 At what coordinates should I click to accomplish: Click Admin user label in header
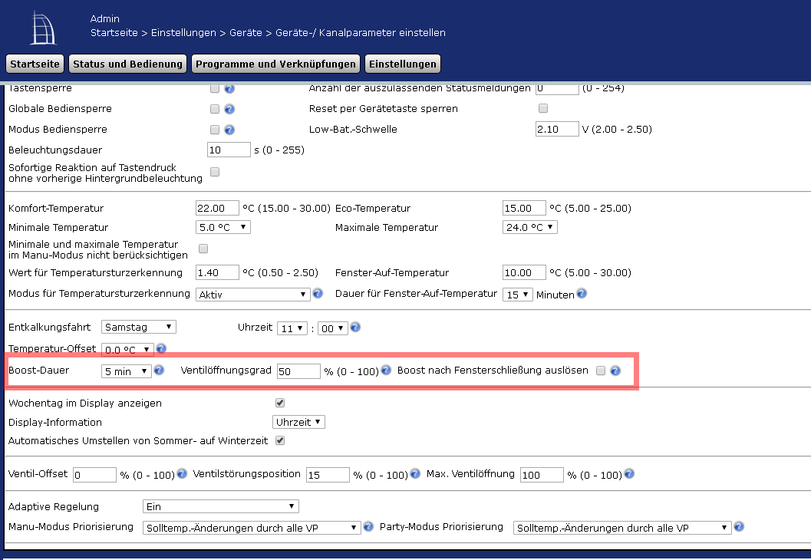click(x=105, y=18)
